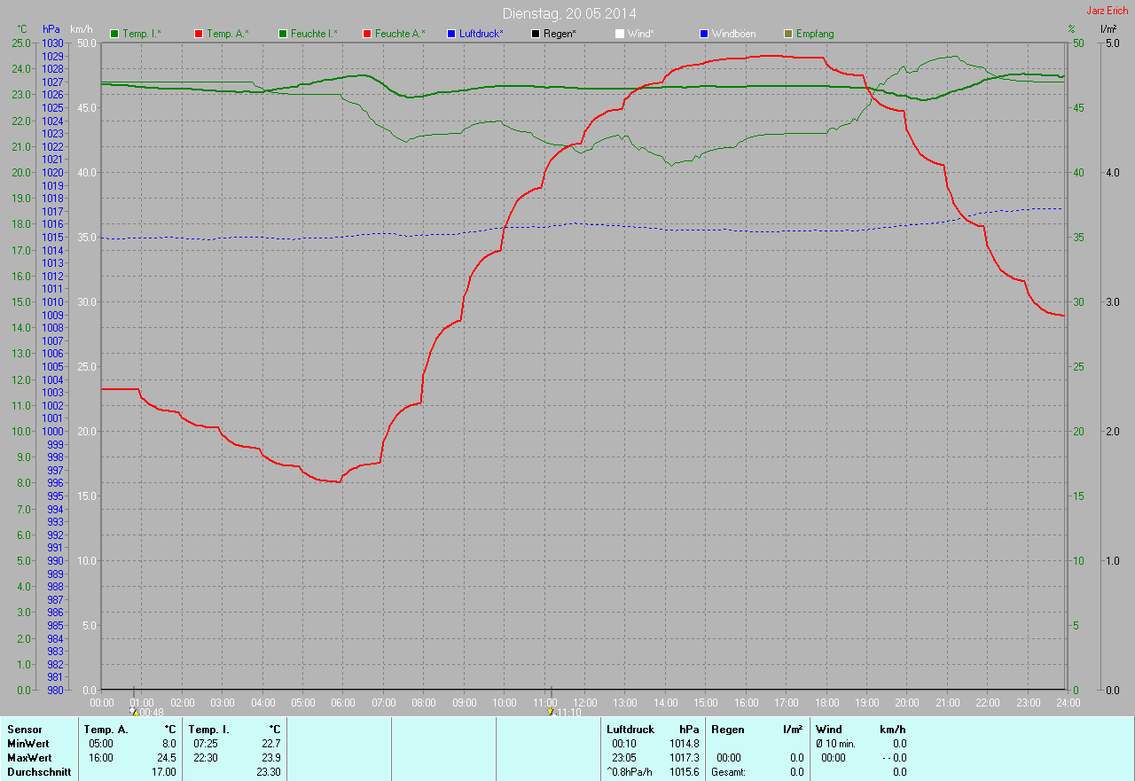Click the Regen column header in the table
1135x781 pixels.
(727, 730)
